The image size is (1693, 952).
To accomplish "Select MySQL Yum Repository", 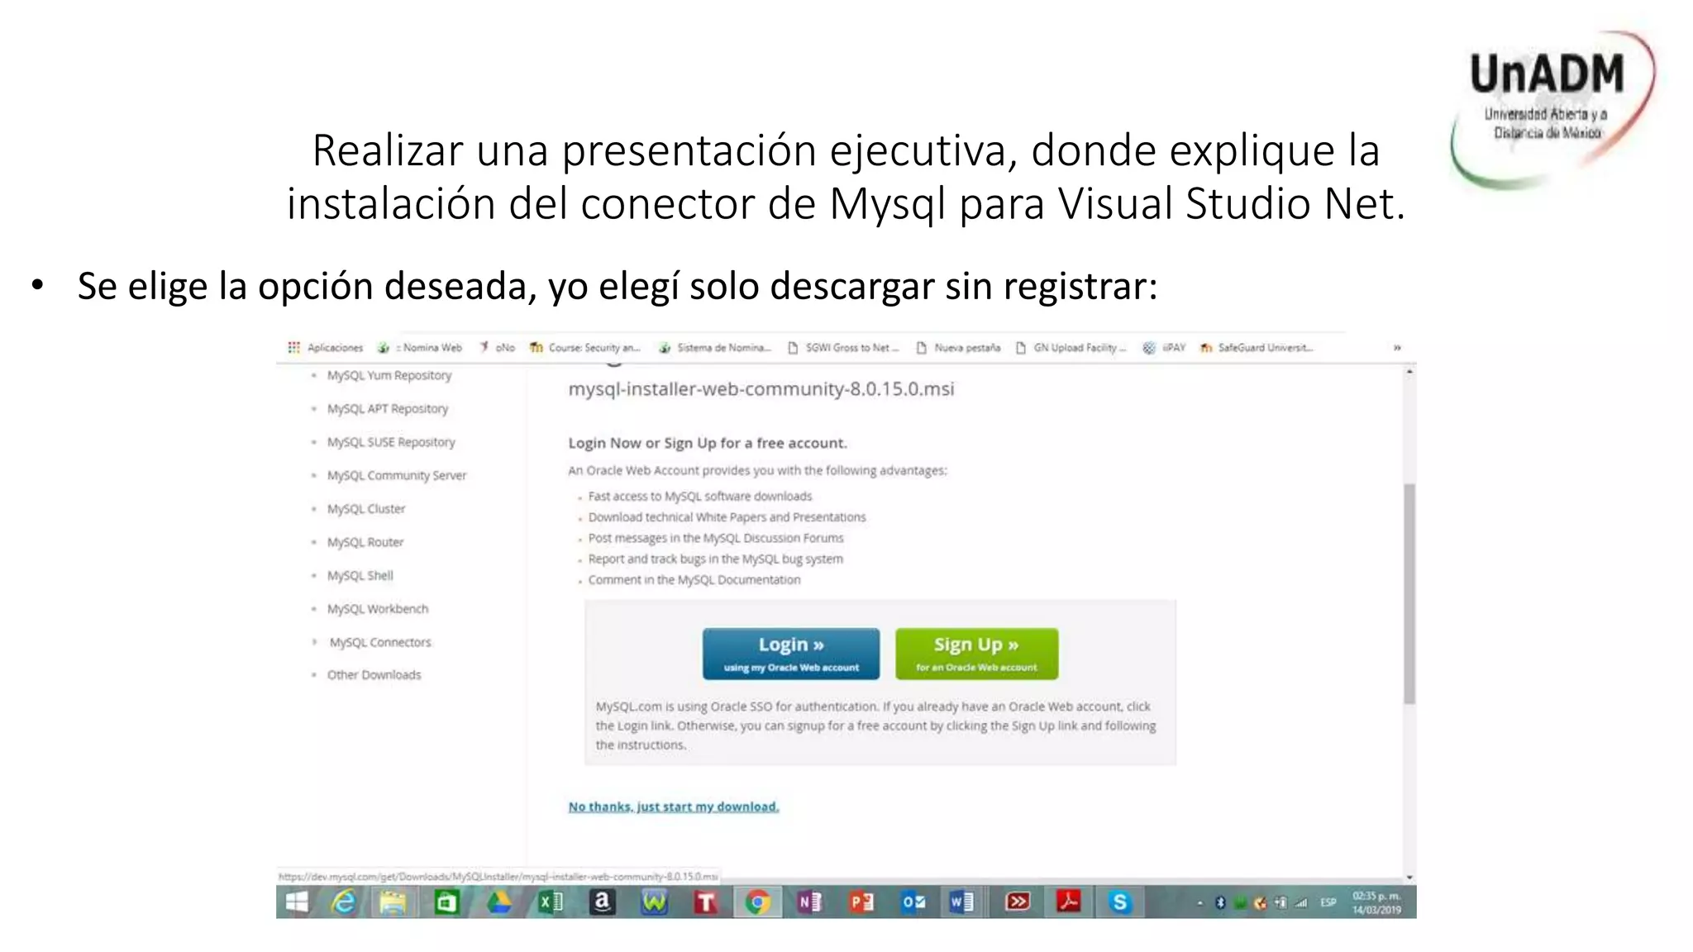I will 389,375.
